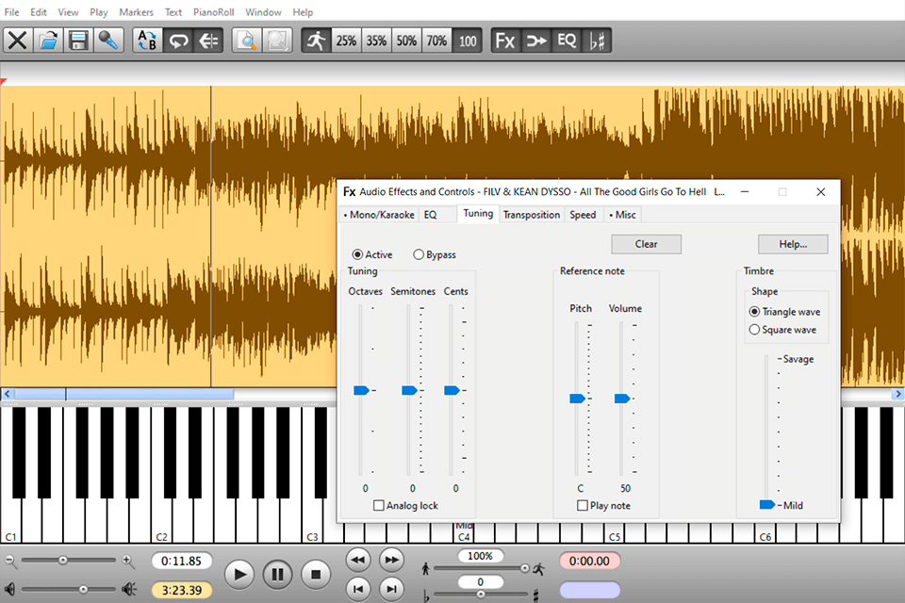The height and width of the screenshot is (603, 905).
Task: Click the Savage-Mild timbre slider handle
Action: [765, 505]
